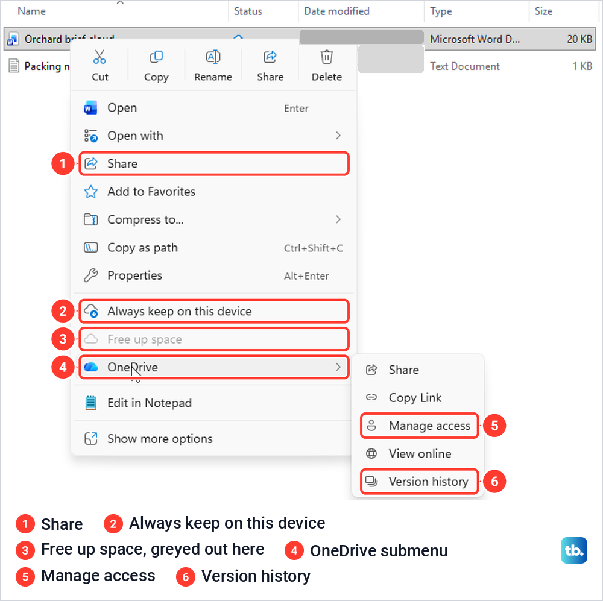603x601 pixels.
Task: Expand the Compress to submenu arrow
Action: (x=338, y=219)
